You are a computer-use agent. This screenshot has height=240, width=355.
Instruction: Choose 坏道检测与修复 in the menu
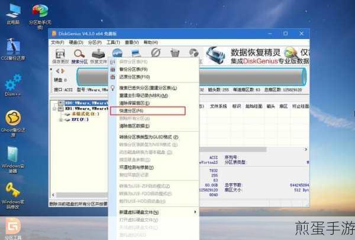pos(154,167)
